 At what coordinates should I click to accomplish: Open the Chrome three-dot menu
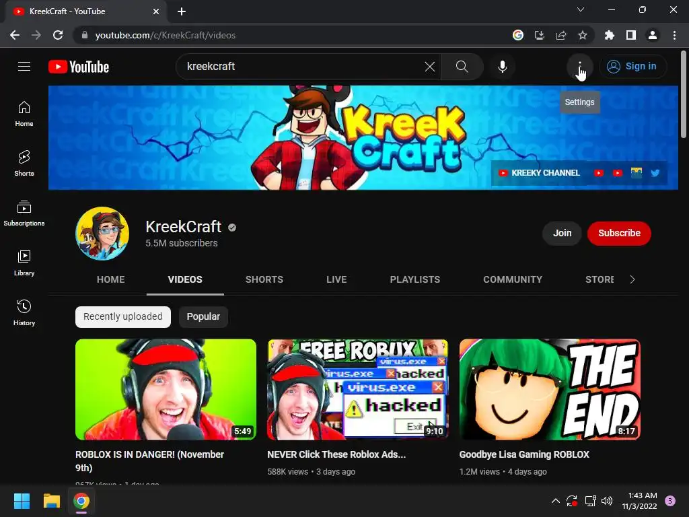pos(674,35)
